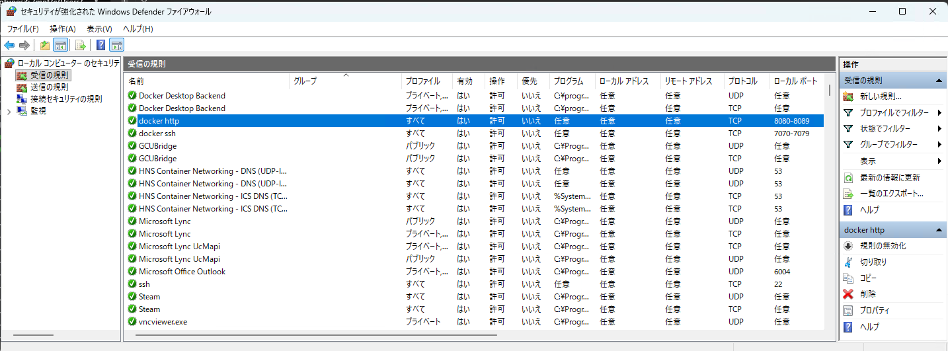Screen dimensions: 948x351
Task: Open the プロファイルでフィルター submenu
Action: pyautogui.click(x=894, y=112)
